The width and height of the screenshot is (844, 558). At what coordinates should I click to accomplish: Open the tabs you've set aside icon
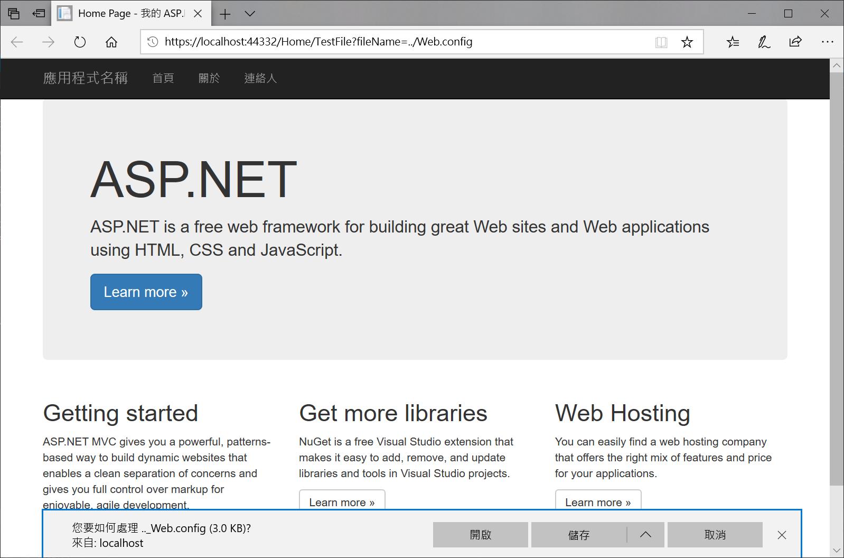pos(14,13)
